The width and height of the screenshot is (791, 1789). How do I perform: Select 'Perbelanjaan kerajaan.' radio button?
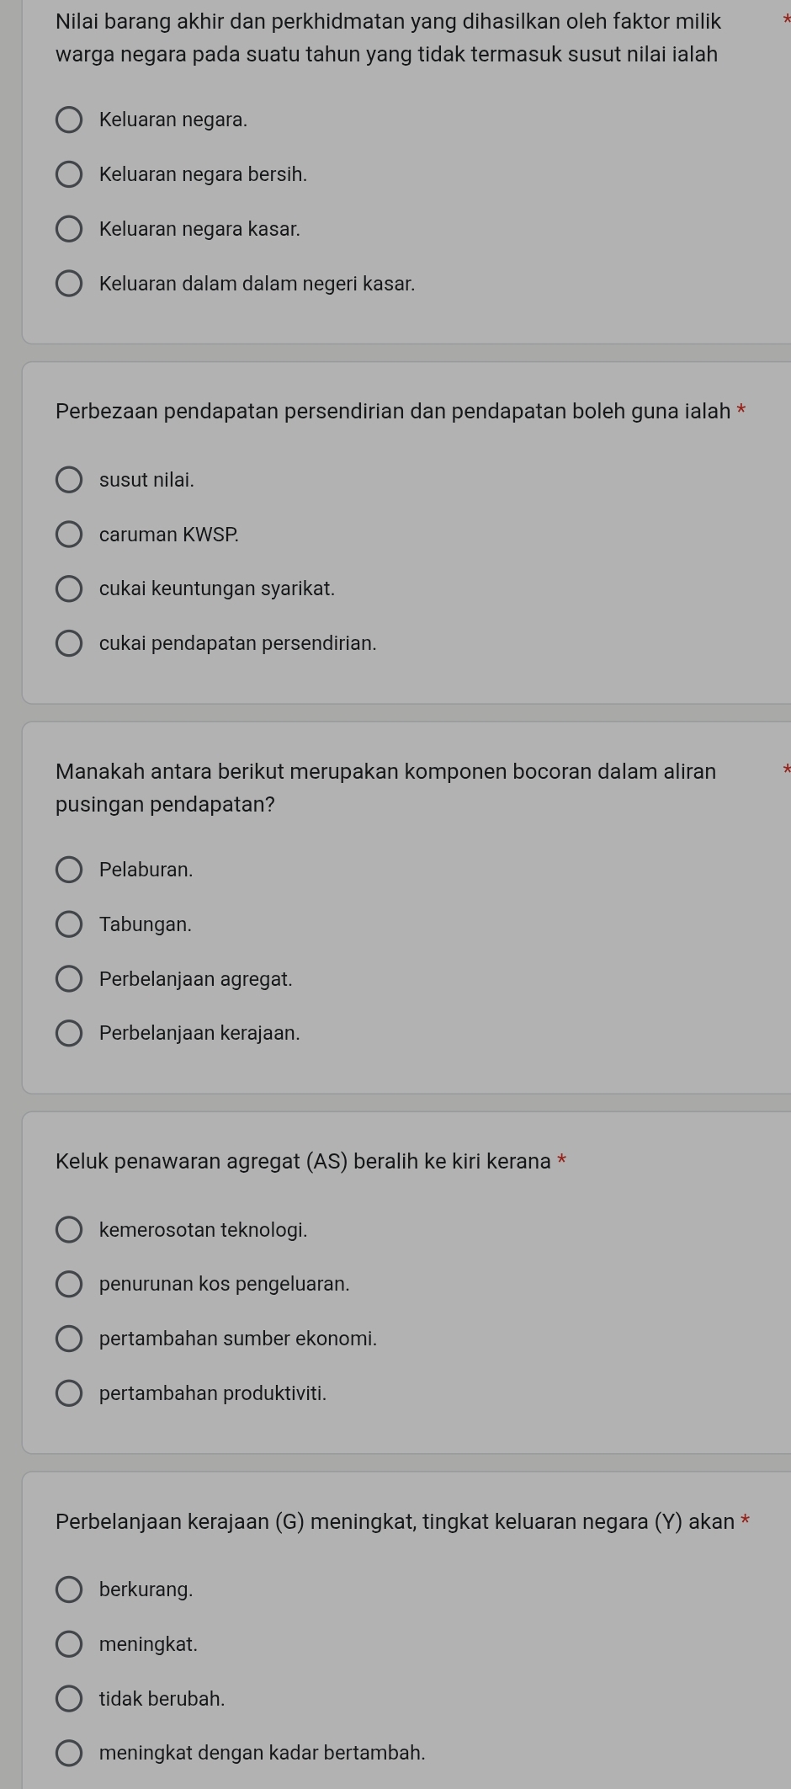(x=69, y=1033)
